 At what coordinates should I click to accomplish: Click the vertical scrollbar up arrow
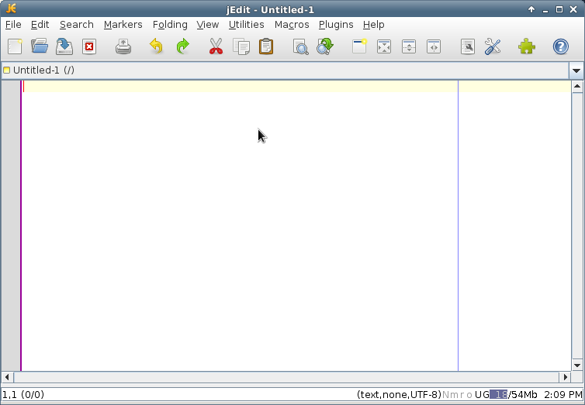coord(577,87)
